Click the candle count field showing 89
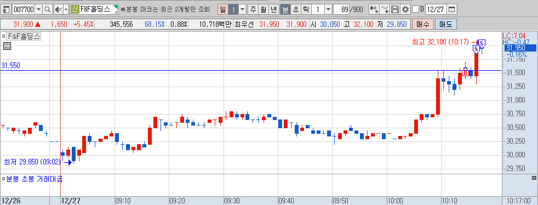 pos(341,9)
